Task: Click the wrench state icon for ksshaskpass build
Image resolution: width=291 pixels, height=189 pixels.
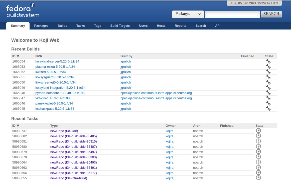Action: pos(268,108)
